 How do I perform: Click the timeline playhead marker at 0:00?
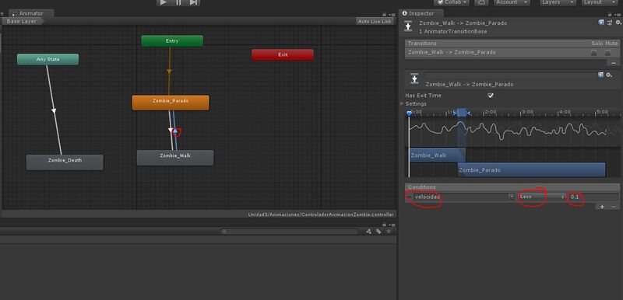point(410,113)
